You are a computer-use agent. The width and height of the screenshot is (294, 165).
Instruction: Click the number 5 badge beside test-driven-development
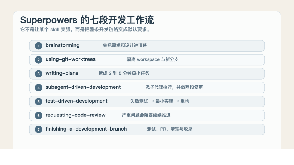pos(38,101)
